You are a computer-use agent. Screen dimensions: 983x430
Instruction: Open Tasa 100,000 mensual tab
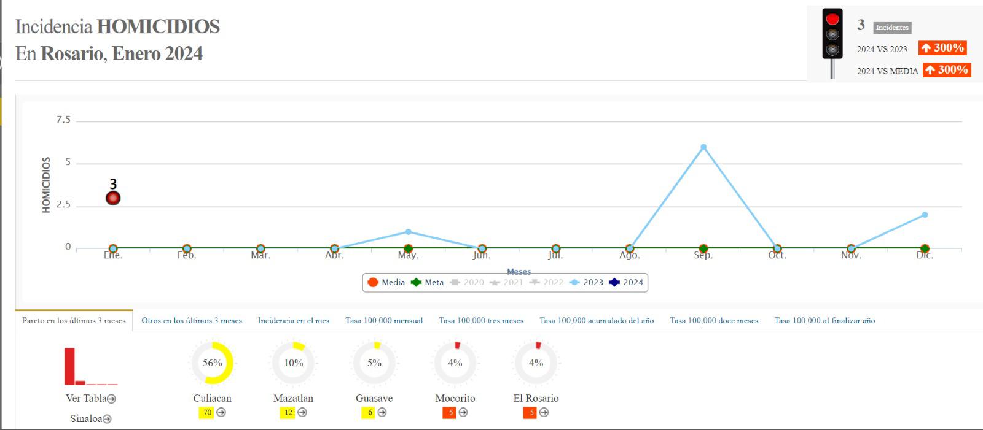click(384, 321)
